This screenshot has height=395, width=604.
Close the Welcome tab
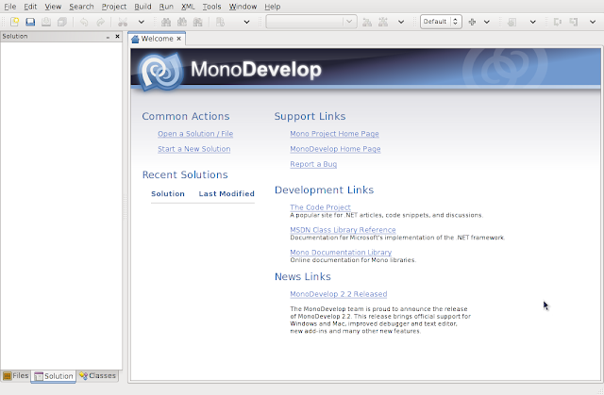click(178, 39)
